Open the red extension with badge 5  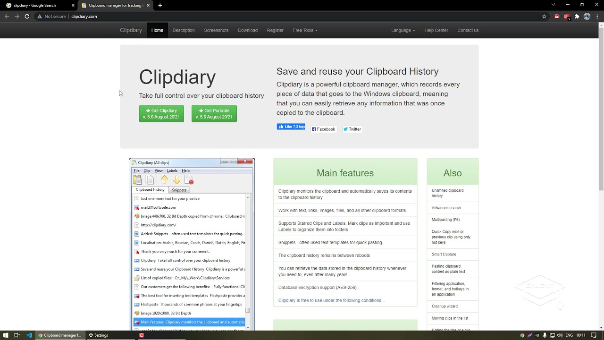point(567,17)
